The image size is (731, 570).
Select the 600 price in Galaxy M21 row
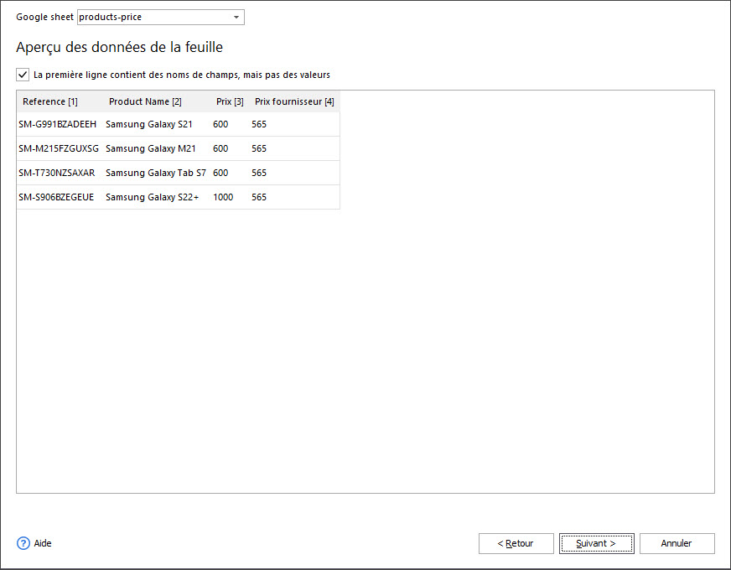pyautogui.click(x=220, y=148)
